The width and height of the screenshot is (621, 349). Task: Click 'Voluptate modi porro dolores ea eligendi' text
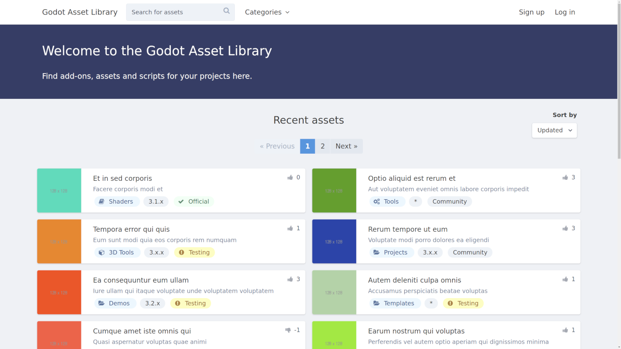(x=428, y=240)
